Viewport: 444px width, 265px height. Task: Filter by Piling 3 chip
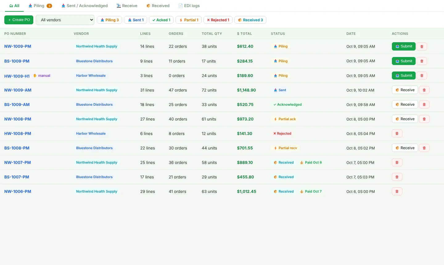(109, 20)
